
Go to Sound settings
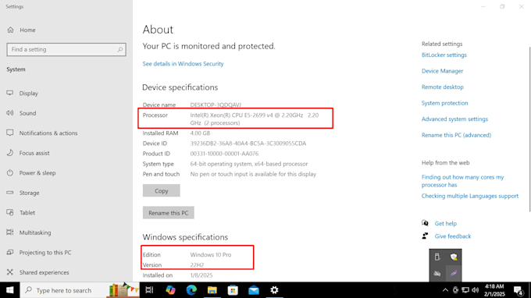tap(27, 113)
